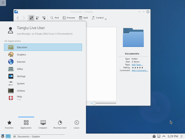
Task: Click the Utilities monitor icon
Action: pos(11,91)
